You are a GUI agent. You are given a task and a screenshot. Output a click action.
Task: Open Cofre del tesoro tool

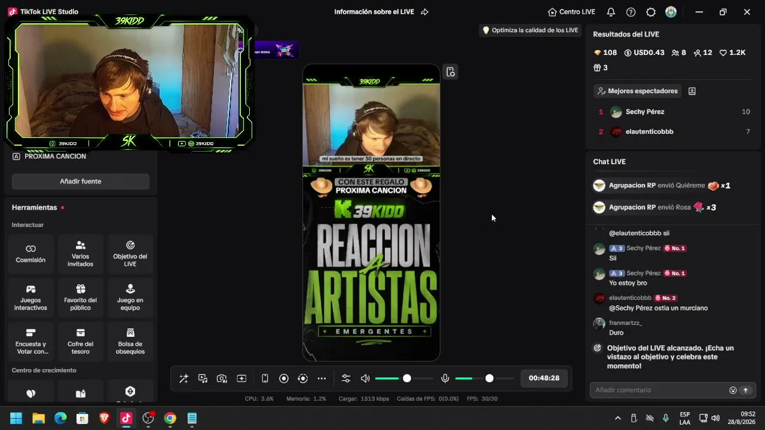coord(80,341)
